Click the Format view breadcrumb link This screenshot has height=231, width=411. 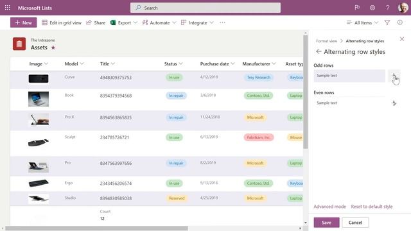tap(326, 41)
